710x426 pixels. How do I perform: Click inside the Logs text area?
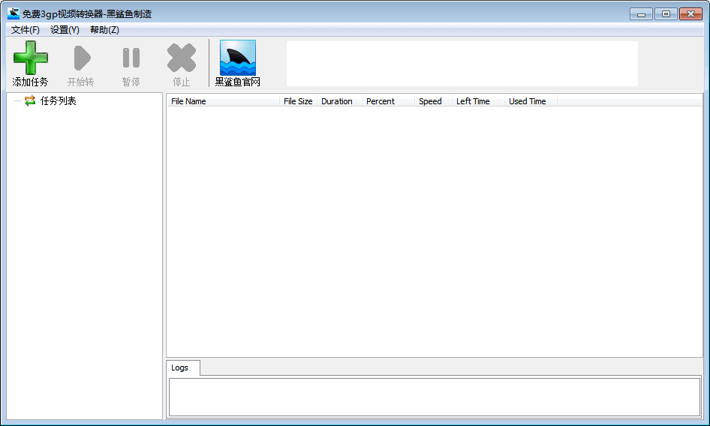[435, 397]
